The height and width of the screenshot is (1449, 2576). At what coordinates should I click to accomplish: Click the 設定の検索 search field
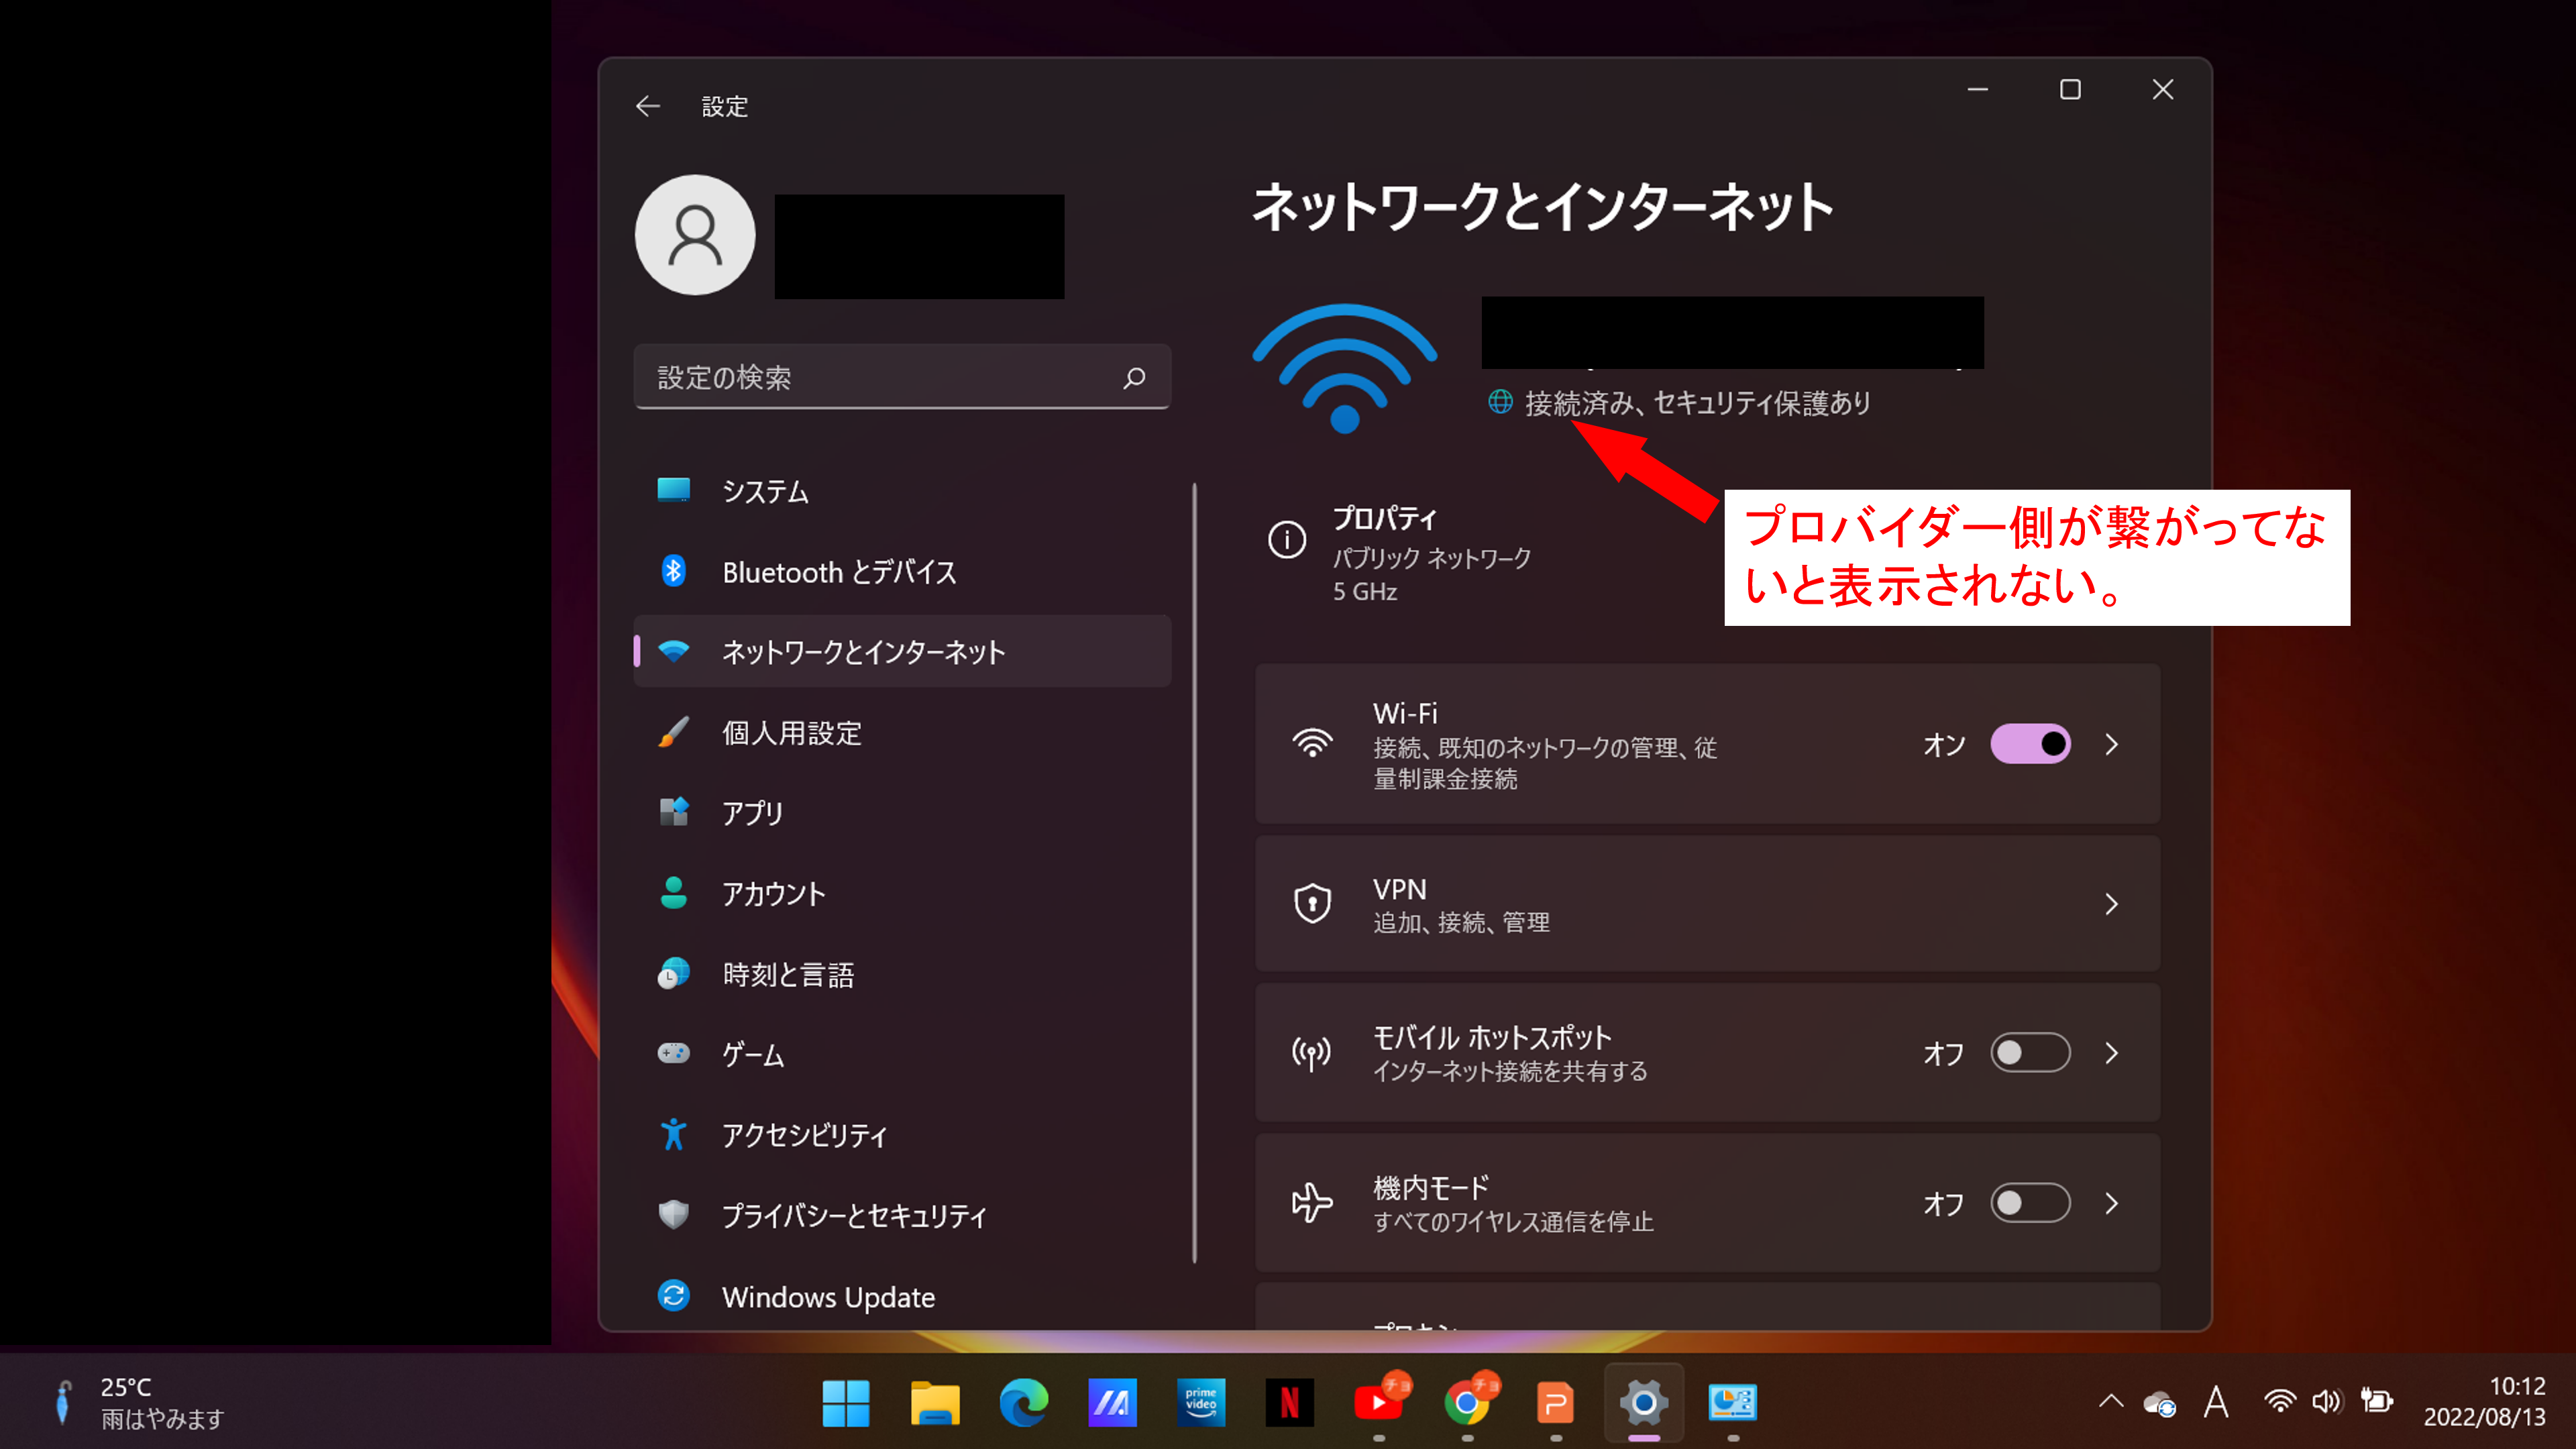(880, 378)
